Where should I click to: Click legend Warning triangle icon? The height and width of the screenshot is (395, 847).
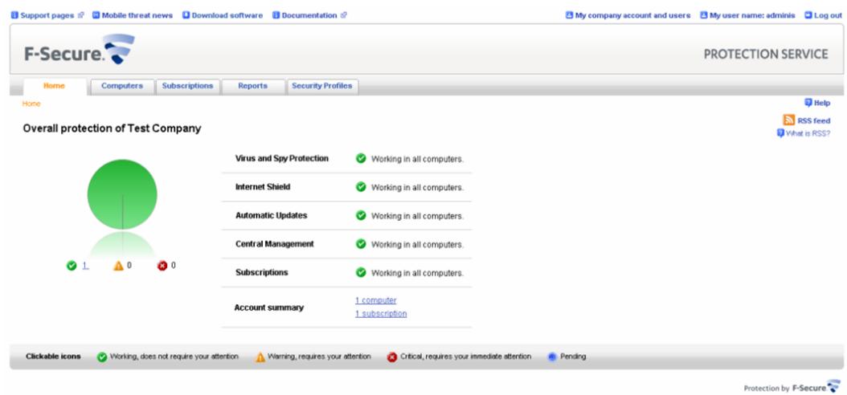[260, 357]
